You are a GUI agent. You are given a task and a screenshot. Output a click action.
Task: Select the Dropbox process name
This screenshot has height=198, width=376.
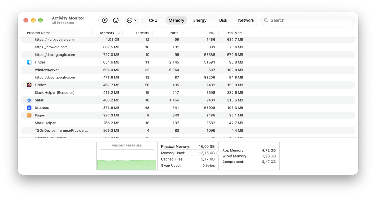[42, 108]
